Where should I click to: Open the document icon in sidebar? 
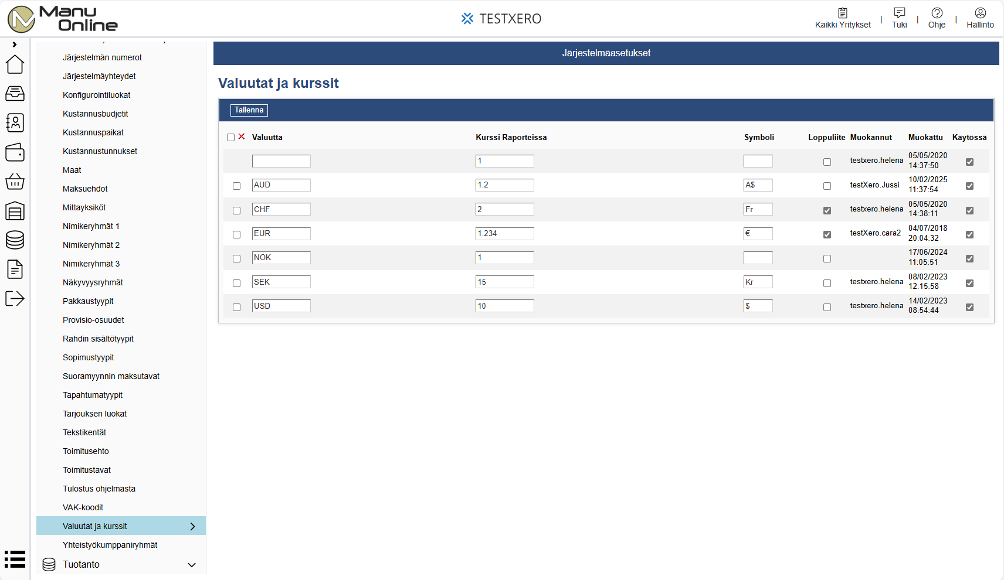(x=15, y=269)
